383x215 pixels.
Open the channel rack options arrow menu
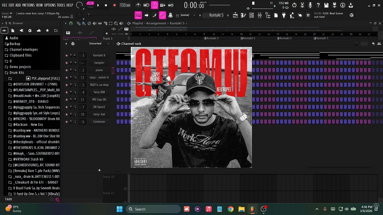coord(66,44)
